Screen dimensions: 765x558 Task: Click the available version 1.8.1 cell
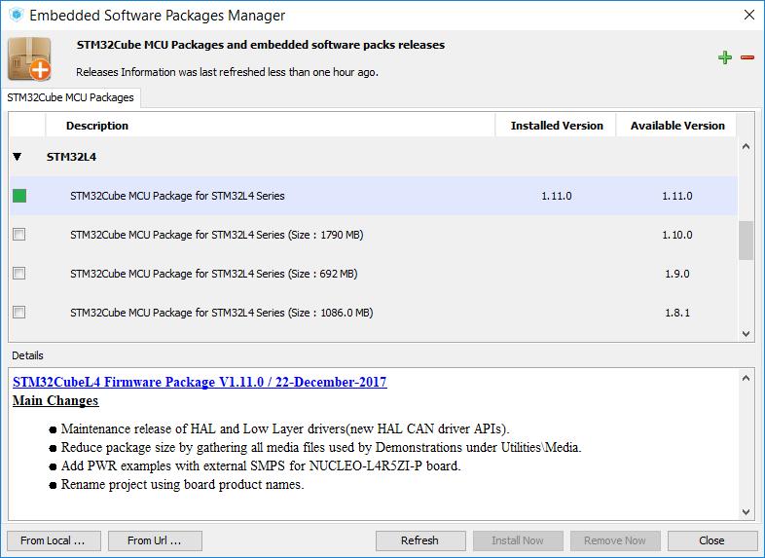click(x=677, y=313)
